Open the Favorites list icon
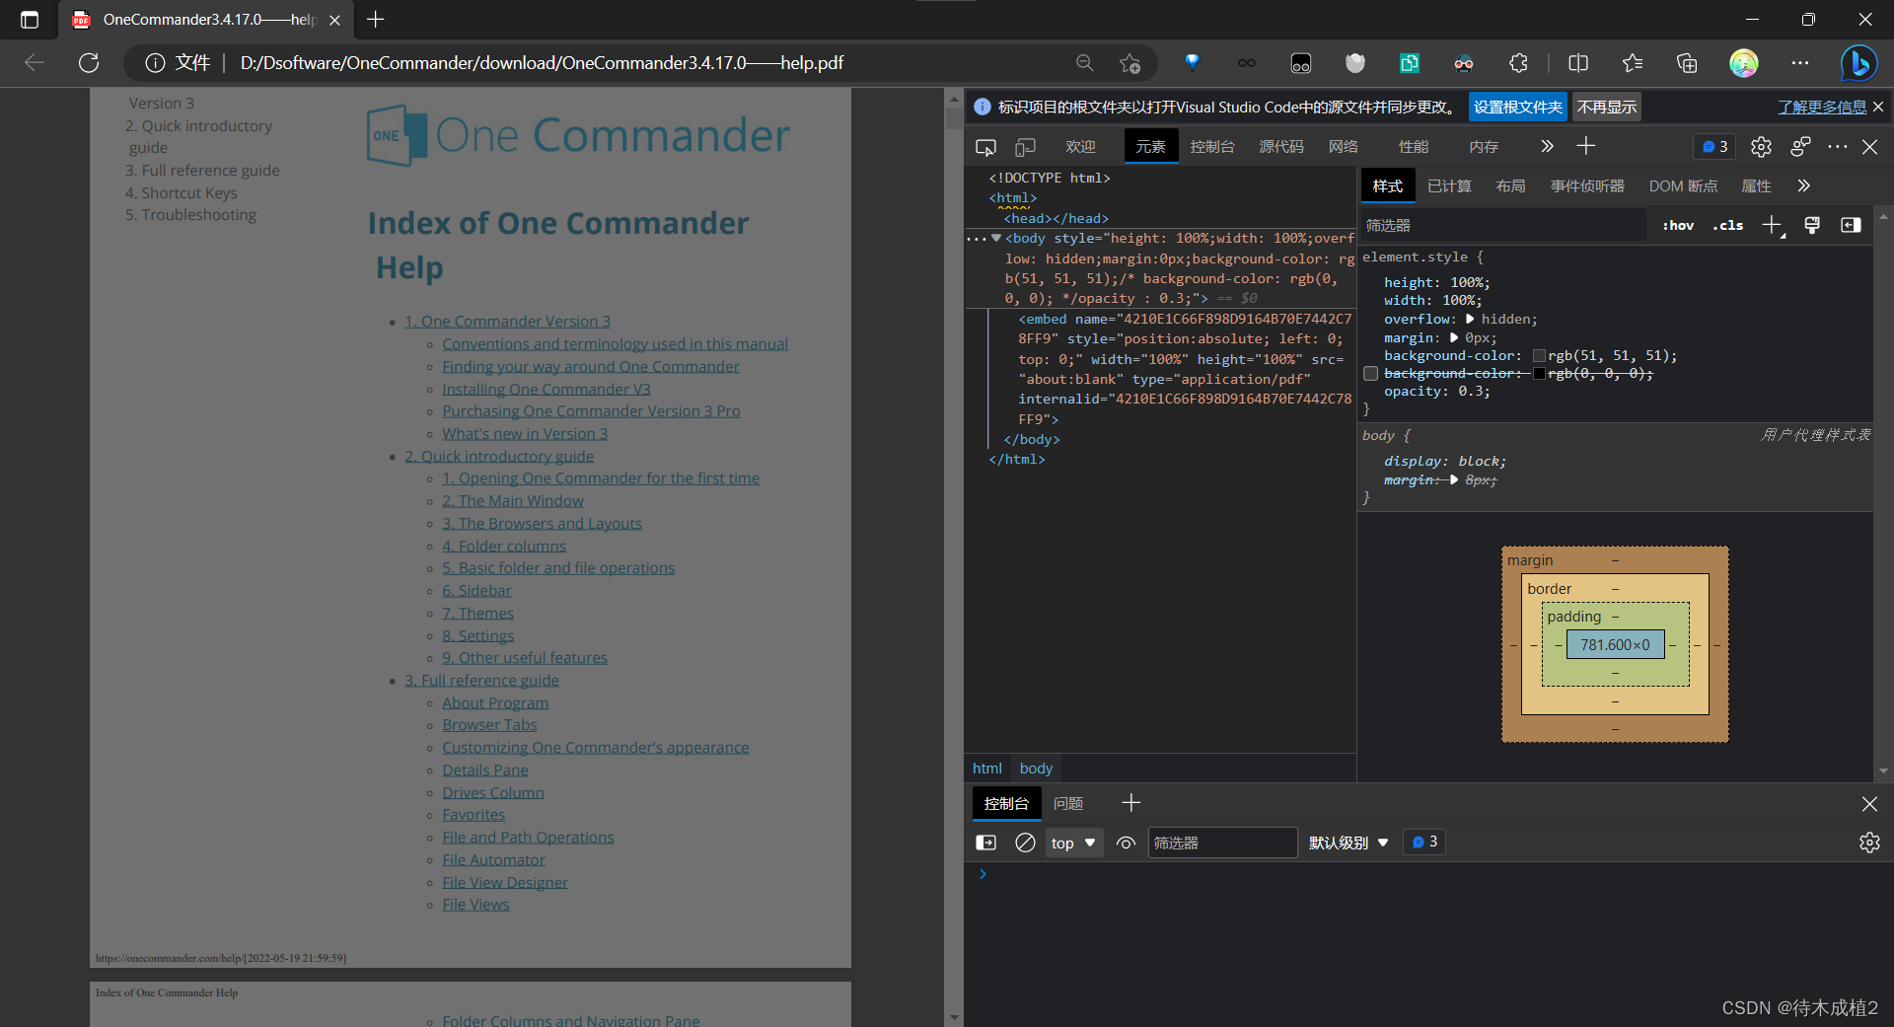Image resolution: width=1894 pixels, height=1027 pixels. click(x=1633, y=63)
